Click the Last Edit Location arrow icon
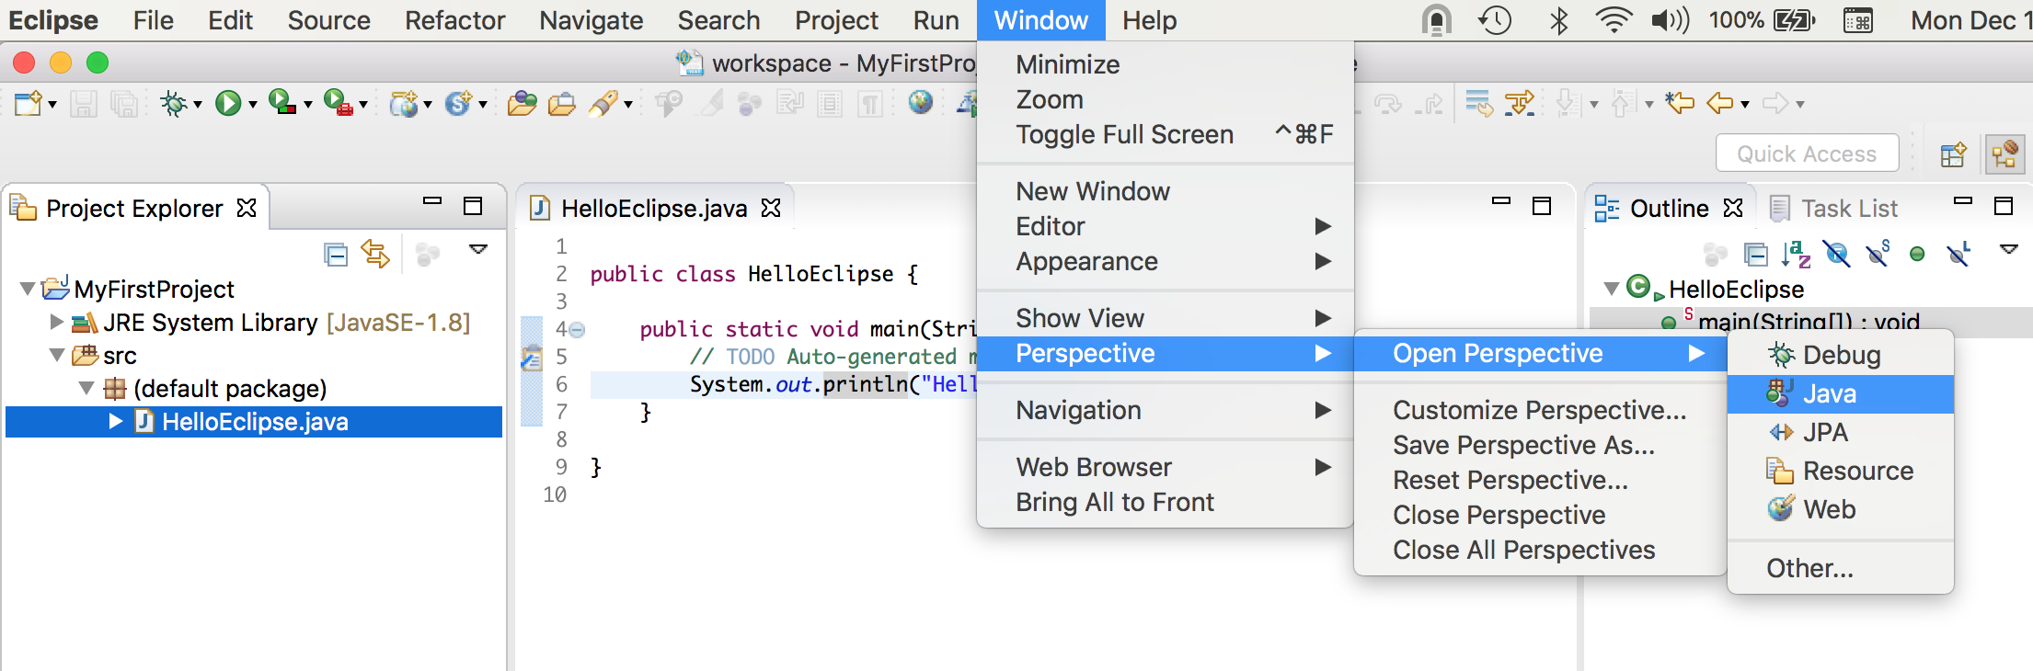 click(1680, 103)
